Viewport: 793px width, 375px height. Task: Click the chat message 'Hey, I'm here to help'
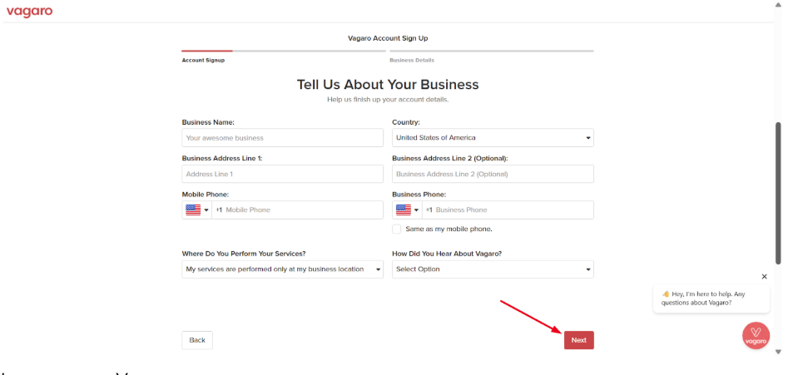pos(711,299)
